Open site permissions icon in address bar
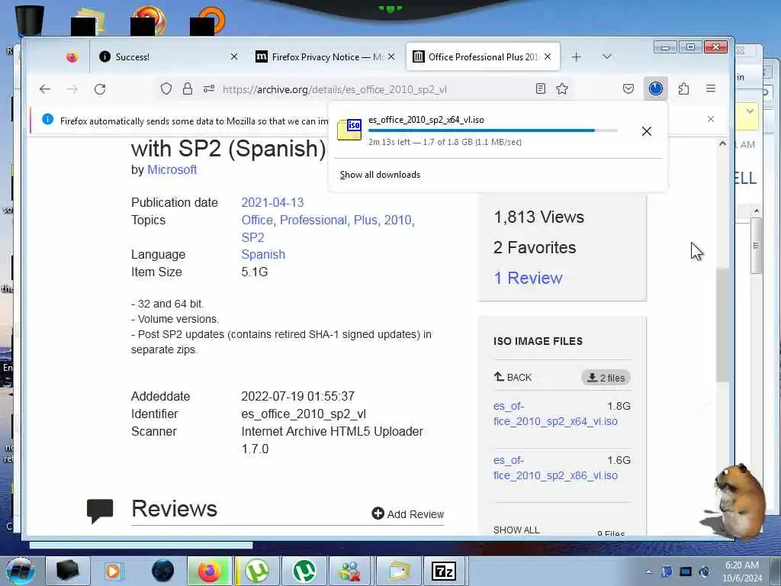This screenshot has width=781, height=586. 209,89
